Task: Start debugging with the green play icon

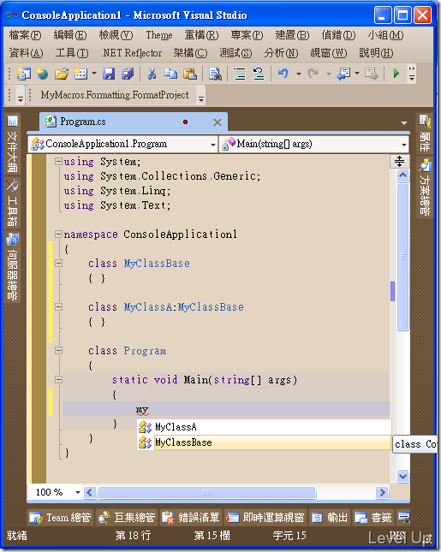Action: pos(396,74)
